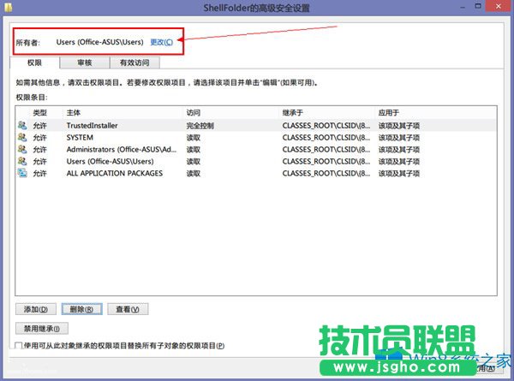Tick the replace child object permissions checkbox
Screen dimensions: 514x381
click(x=20, y=346)
